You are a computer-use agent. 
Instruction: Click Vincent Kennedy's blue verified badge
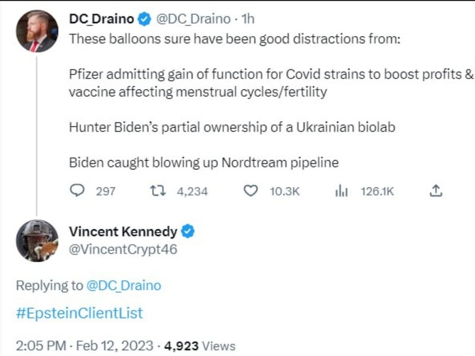click(x=188, y=231)
